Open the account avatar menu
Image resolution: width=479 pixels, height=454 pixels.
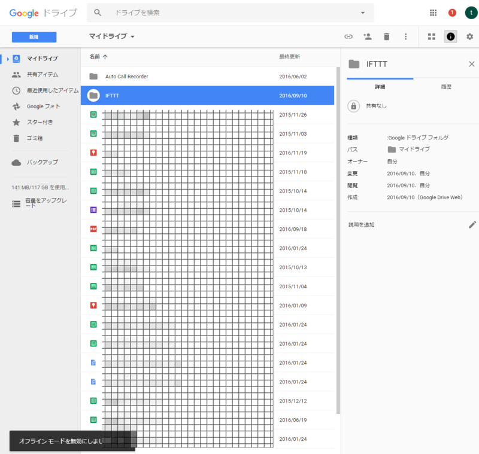[x=471, y=13]
